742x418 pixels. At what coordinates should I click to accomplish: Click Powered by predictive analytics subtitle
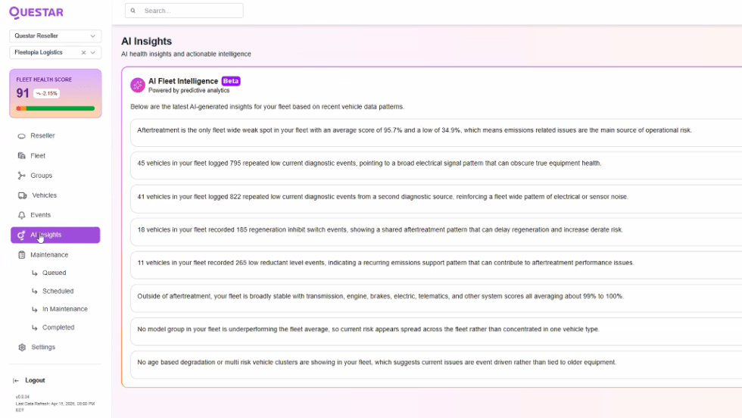click(189, 90)
